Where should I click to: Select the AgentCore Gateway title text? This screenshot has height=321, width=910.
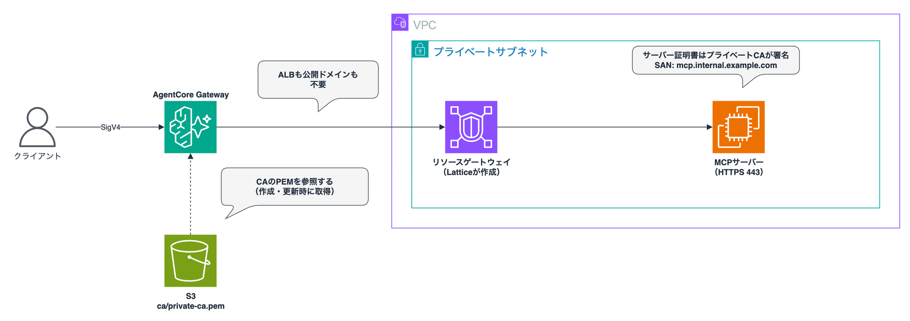[x=191, y=95]
